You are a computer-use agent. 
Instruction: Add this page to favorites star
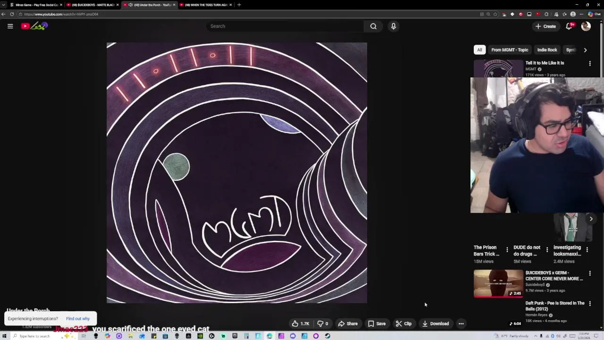coord(495,14)
